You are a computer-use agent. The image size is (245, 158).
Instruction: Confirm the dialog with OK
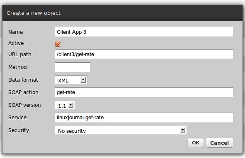196,143
